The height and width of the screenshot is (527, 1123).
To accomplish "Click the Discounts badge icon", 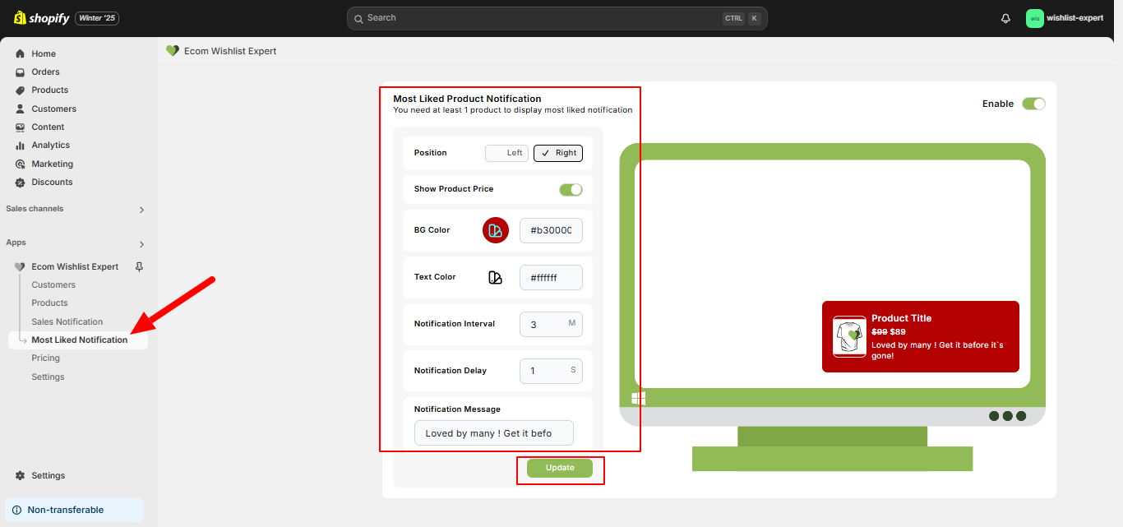I will pos(21,183).
